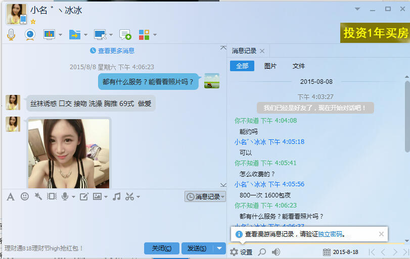Switch to the 图片 filter tab
The height and width of the screenshot is (259, 410).
pyautogui.click(x=270, y=66)
